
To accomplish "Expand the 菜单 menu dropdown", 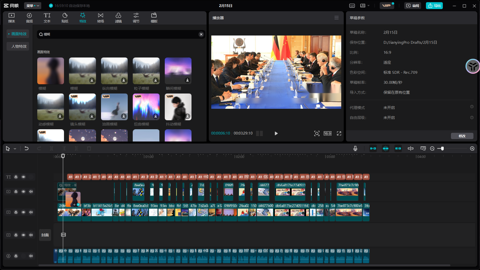I will pos(33,5).
